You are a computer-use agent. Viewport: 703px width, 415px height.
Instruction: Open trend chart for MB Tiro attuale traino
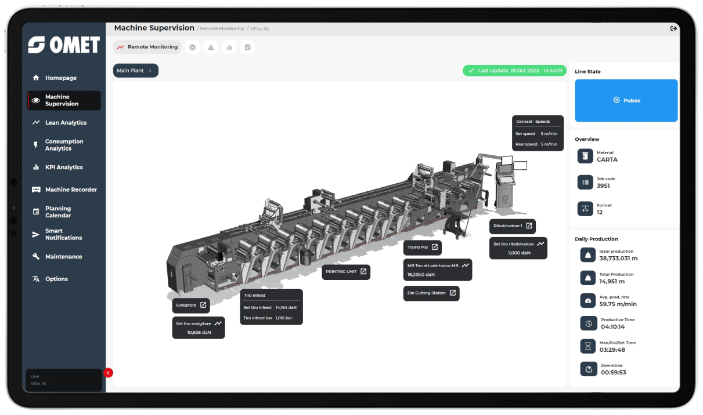[465, 265]
